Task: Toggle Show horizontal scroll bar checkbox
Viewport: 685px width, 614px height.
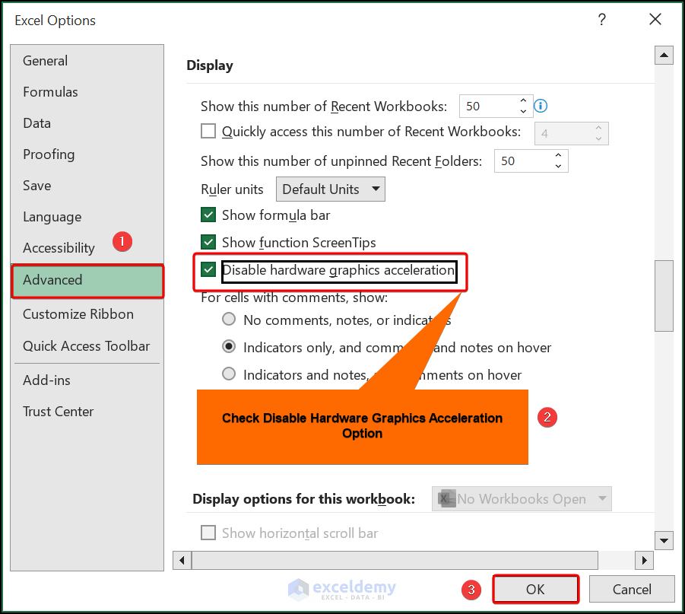Action: point(208,533)
